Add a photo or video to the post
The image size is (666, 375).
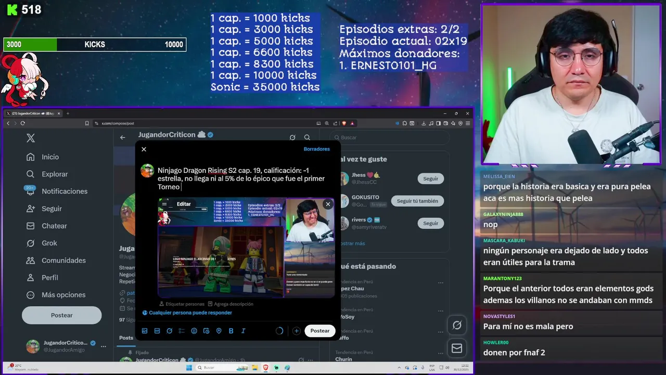[x=145, y=331]
